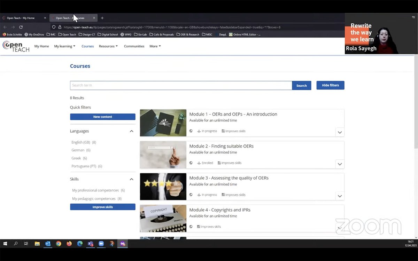Click the Hide filters button
The width and height of the screenshot is (418, 261).
(x=330, y=85)
